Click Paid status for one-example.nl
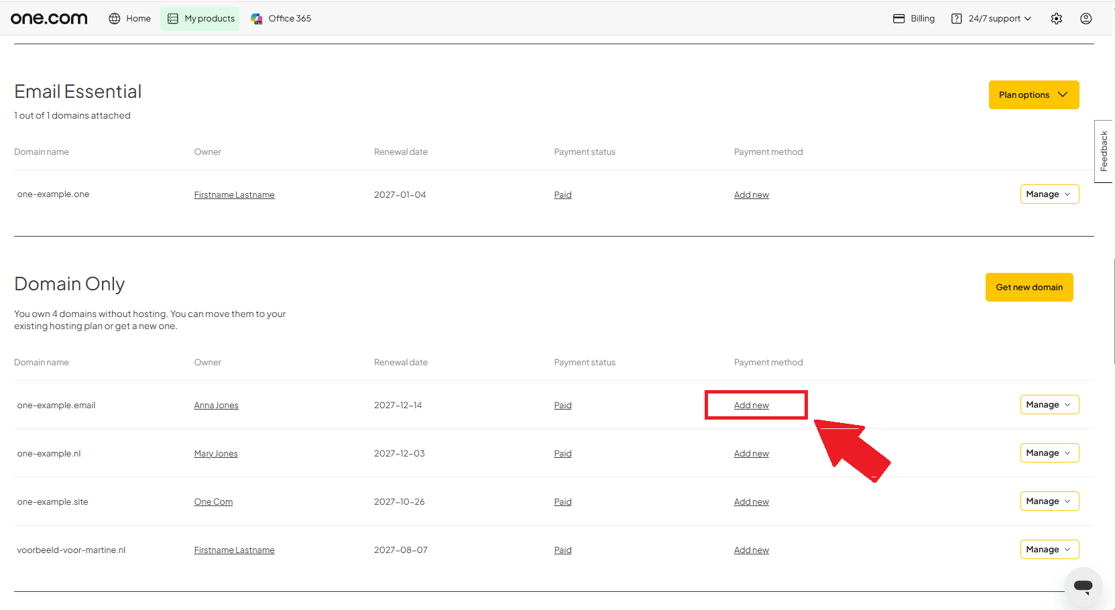This screenshot has height=610, width=1115. (563, 454)
